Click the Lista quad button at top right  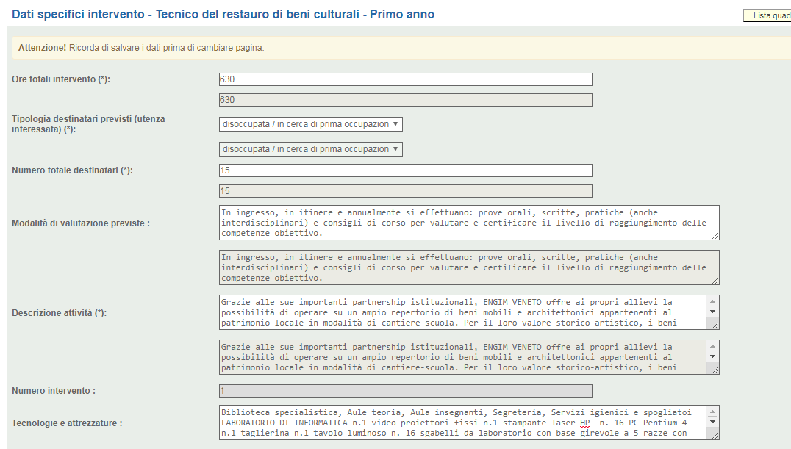(767, 15)
